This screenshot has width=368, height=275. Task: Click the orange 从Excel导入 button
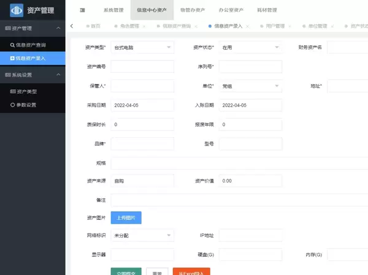click(191, 271)
